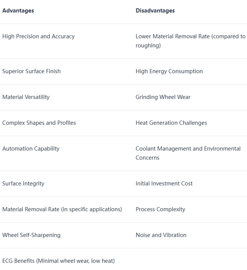247x270 pixels.
Task: Click Heat Generation Challenges text
Action: point(171,123)
